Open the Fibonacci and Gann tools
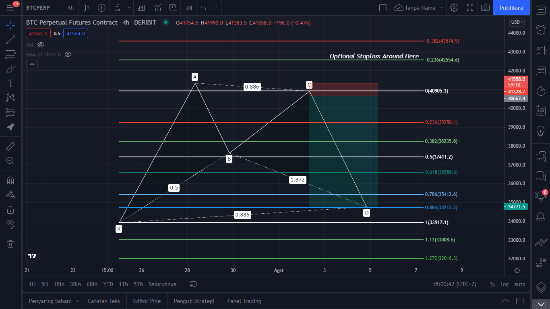Image resolution: width=550 pixels, height=309 pixels. tap(10, 54)
